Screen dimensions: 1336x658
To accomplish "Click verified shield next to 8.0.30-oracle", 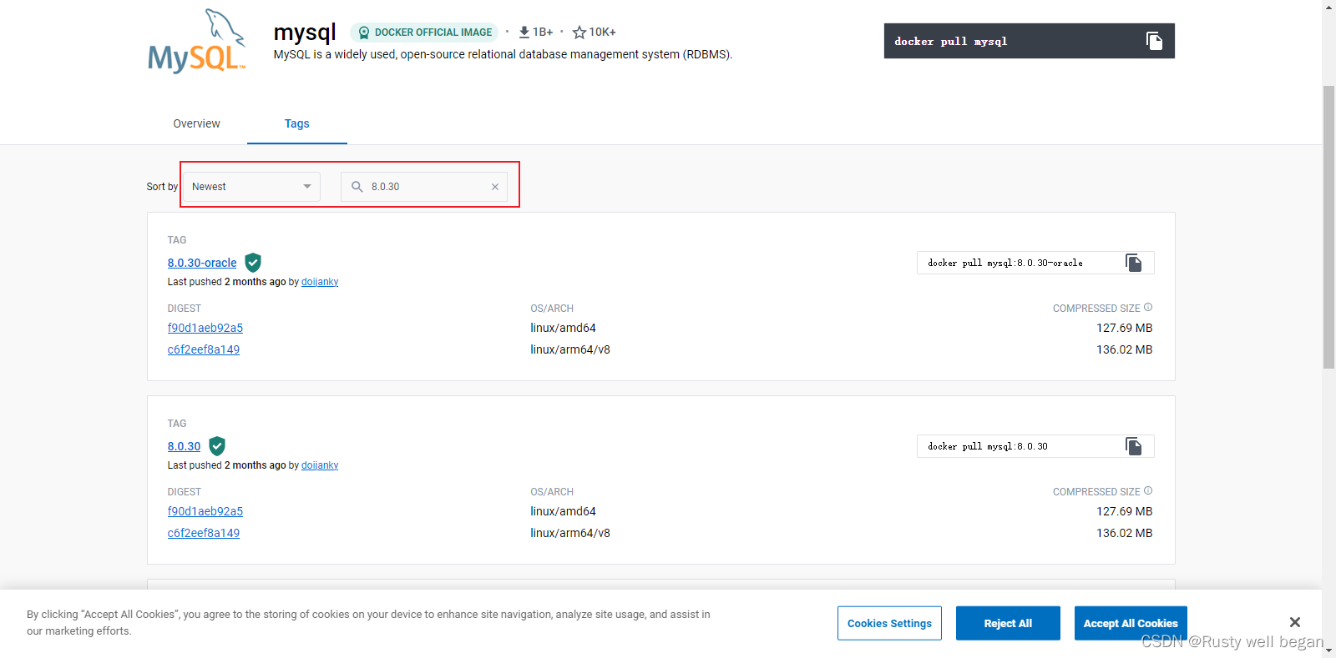I will [x=253, y=263].
